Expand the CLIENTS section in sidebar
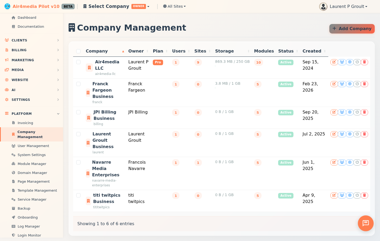380x241 pixels. click(31, 40)
